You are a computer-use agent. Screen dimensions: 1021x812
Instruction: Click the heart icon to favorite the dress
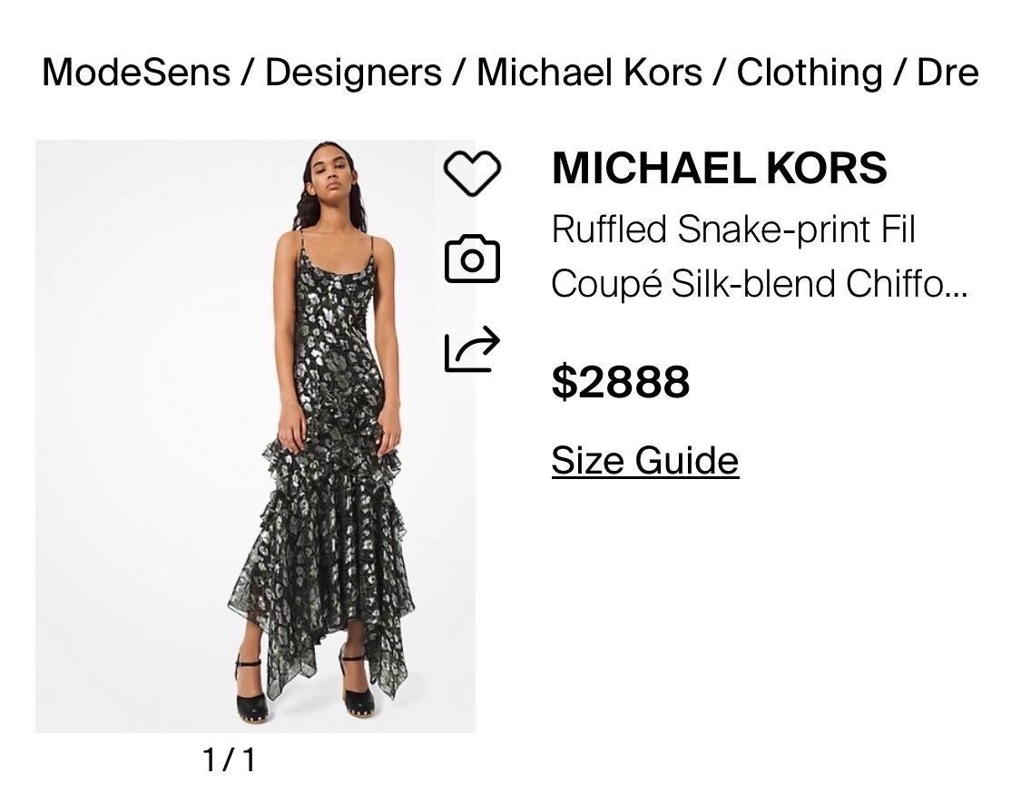click(x=470, y=173)
